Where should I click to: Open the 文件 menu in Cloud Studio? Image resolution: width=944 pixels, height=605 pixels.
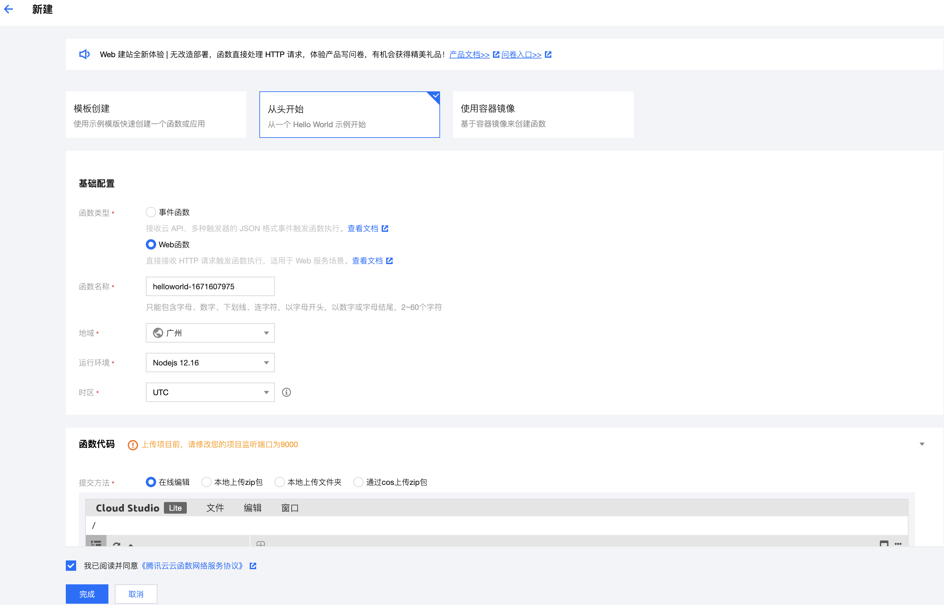[215, 508]
